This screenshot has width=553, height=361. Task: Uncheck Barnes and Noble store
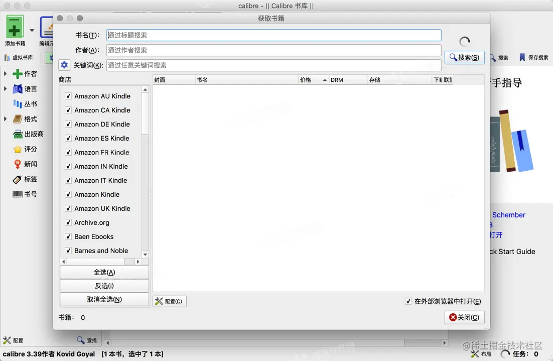click(68, 251)
